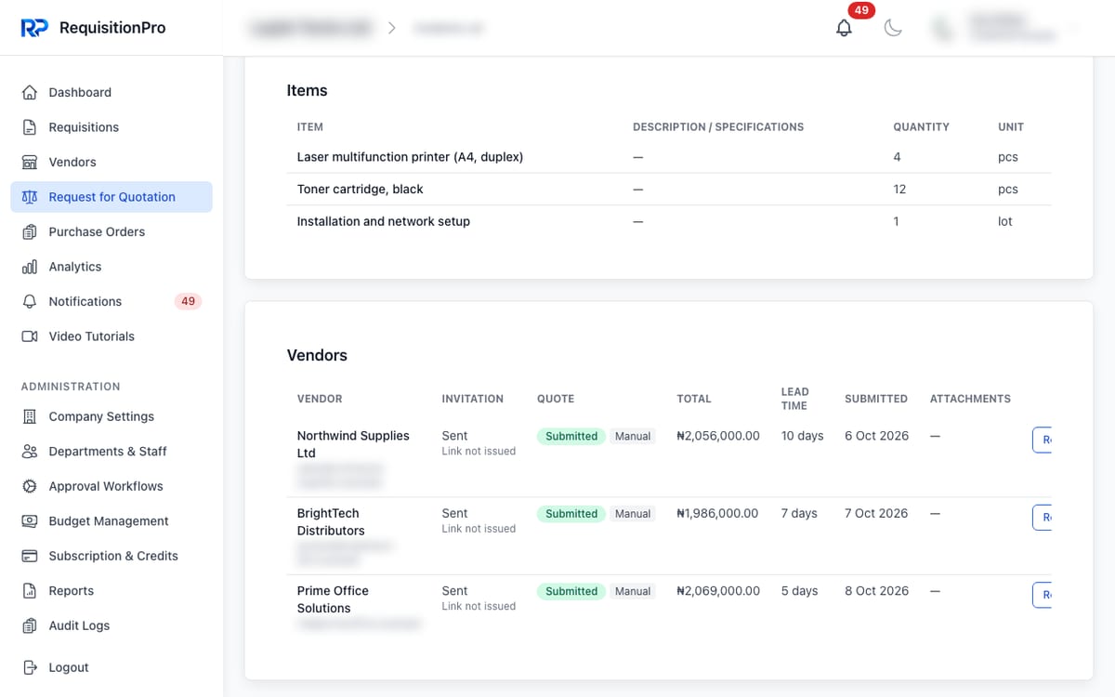Click the Items section heading
The width and height of the screenshot is (1115, 697).
(307, 90)
